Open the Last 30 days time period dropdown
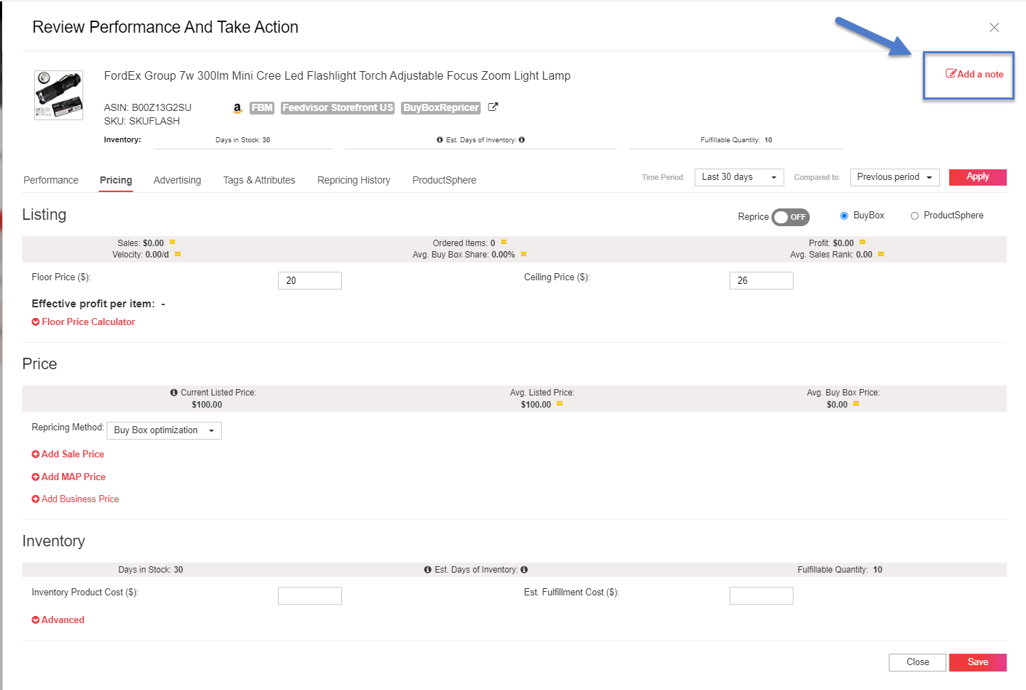1026x690 pixels. [739, 177]
